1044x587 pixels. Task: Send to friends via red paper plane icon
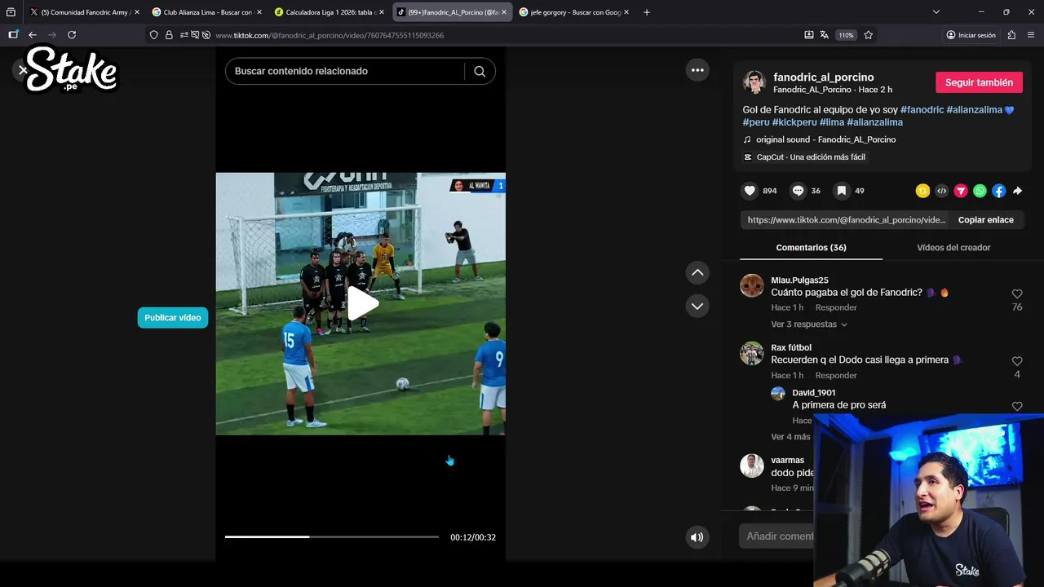tap(961, 191)
